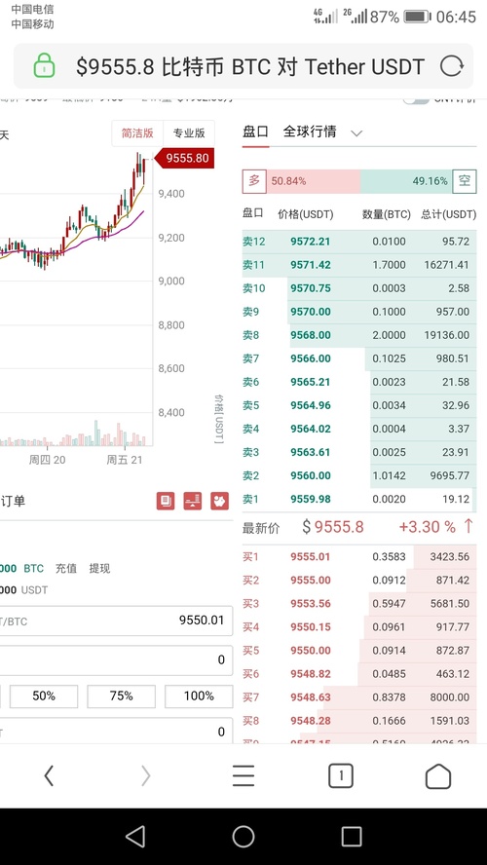Select sell order 卖11 at 9571.42

click(359, 265)
